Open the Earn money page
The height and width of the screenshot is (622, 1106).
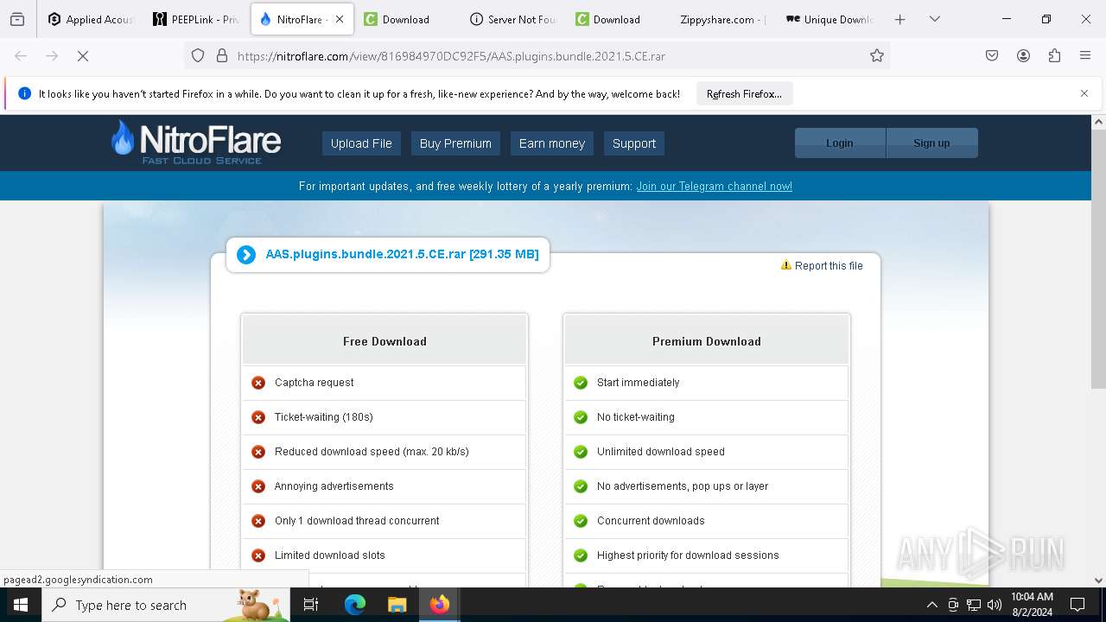click(x=552, y=143)
